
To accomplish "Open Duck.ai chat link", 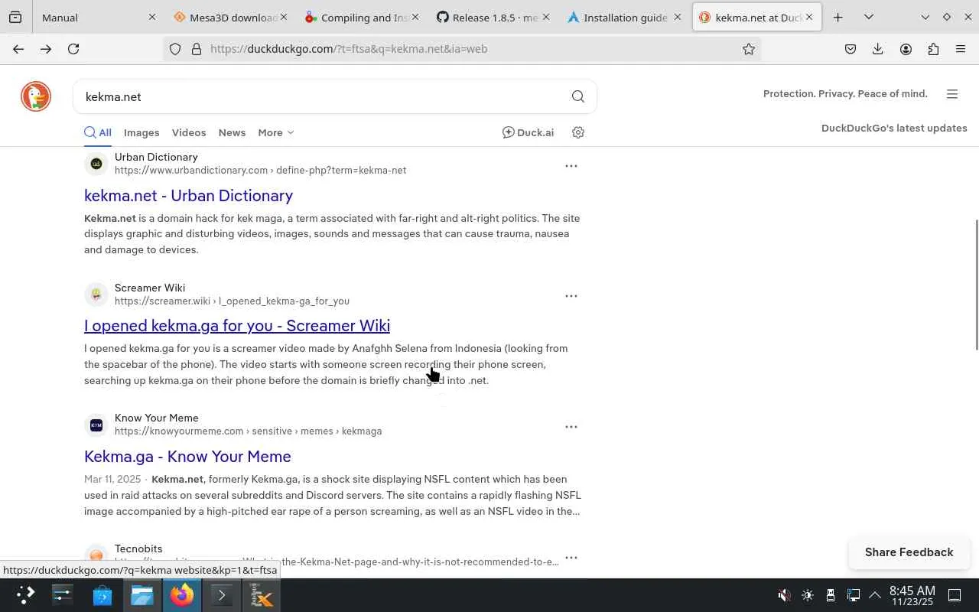I will click(528, 132).
